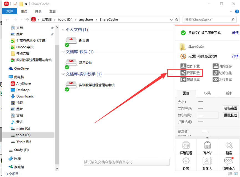This screenshot has width=240, height=177.
Task: Switch to the 权限 tab
Action: 207,93
